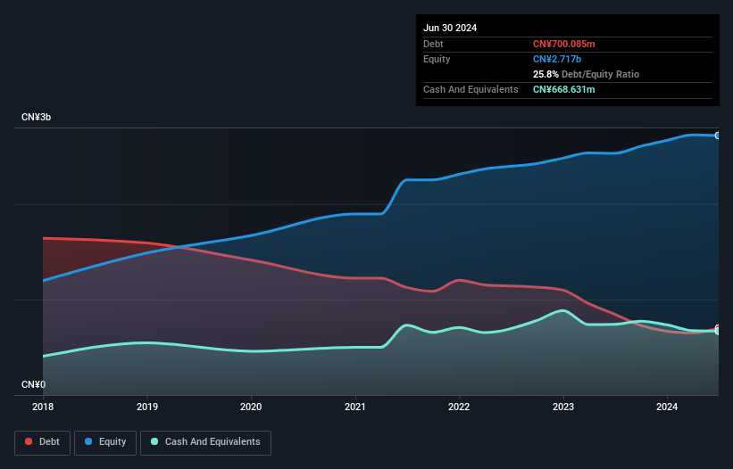Image resolution: width=733 pixels, height=469 pixels.
Task: Click the Debt row label in tooltip
Action: coord(433,44)
